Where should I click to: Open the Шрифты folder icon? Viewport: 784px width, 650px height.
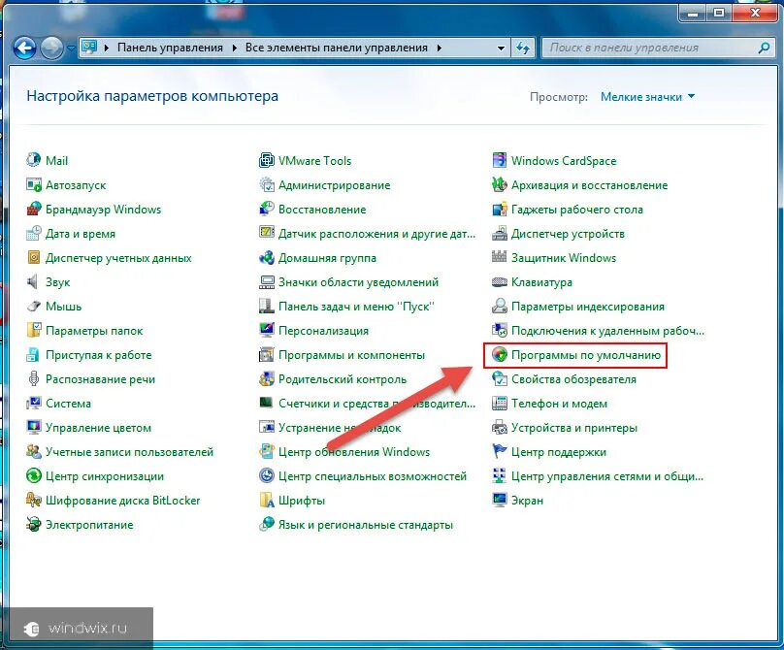click(267, 500)
